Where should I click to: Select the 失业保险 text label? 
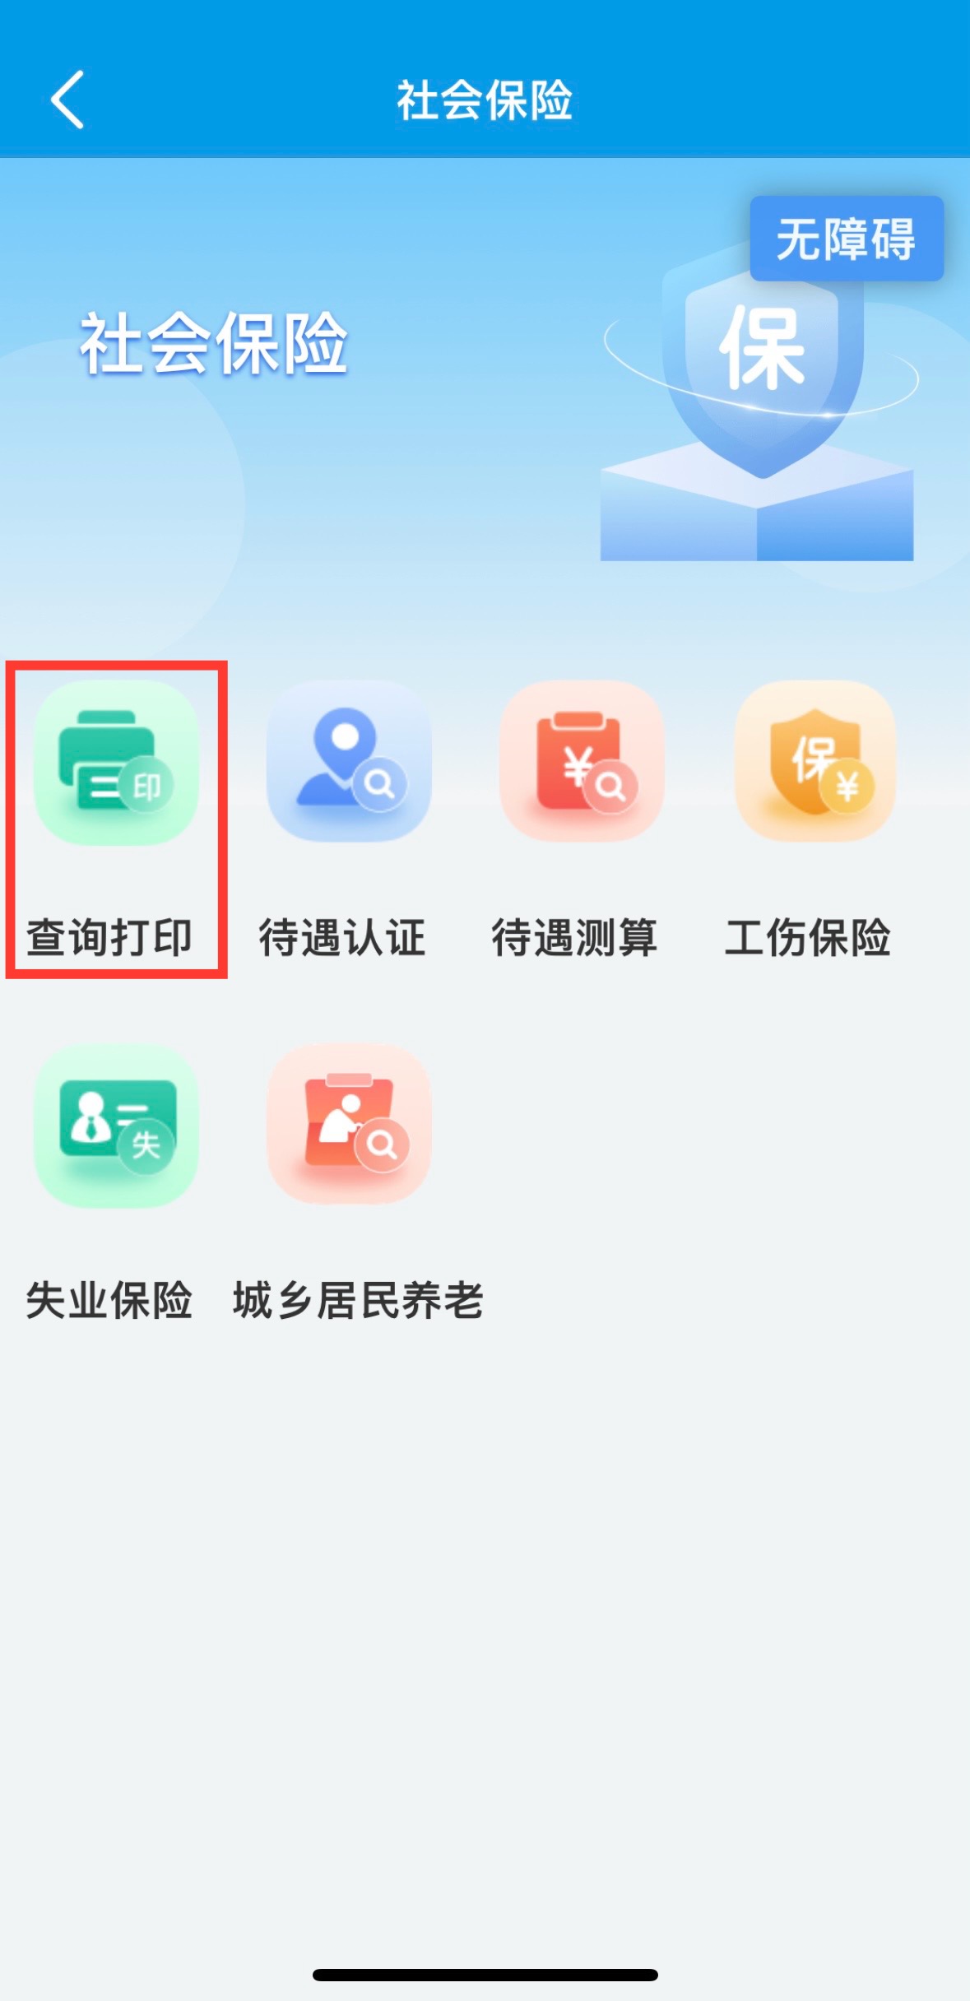[109, 1301]
